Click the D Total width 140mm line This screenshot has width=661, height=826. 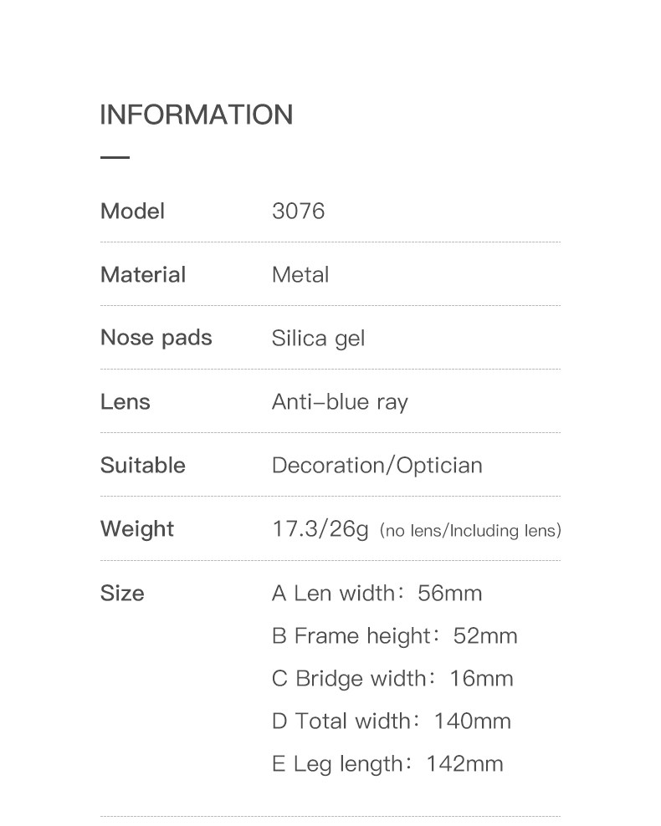click(x=392, y=721)
